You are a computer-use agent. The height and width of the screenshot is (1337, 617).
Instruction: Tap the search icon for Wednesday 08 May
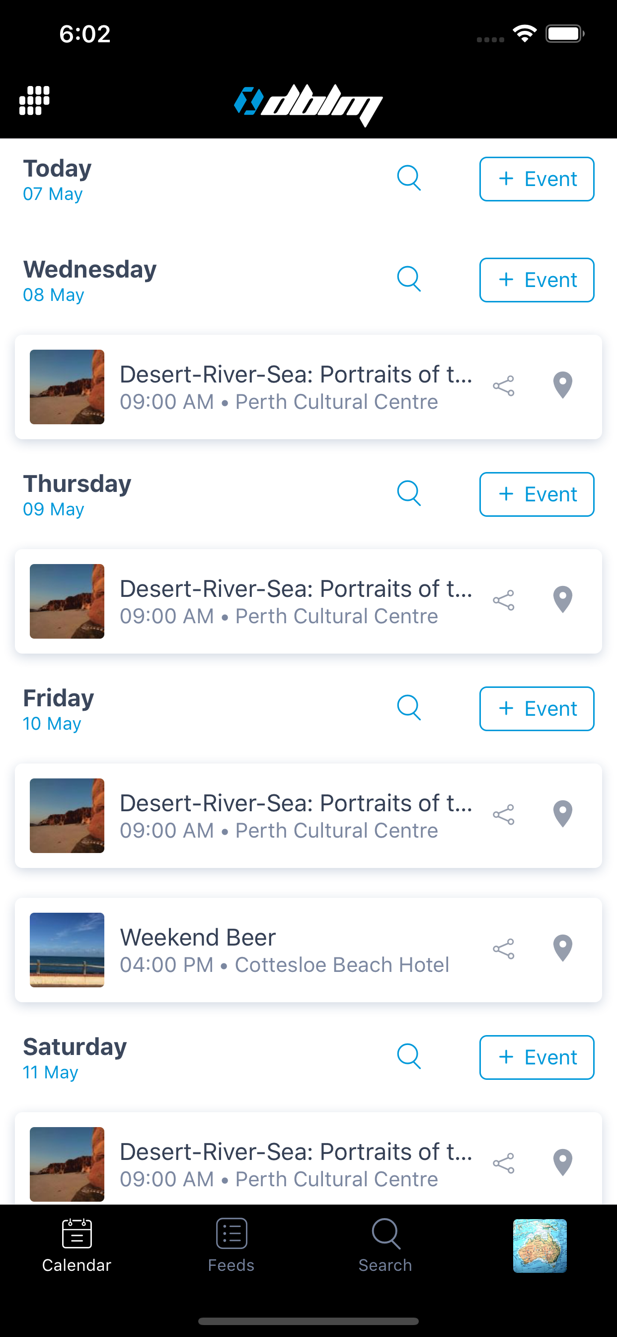click(x=408, y=279)
